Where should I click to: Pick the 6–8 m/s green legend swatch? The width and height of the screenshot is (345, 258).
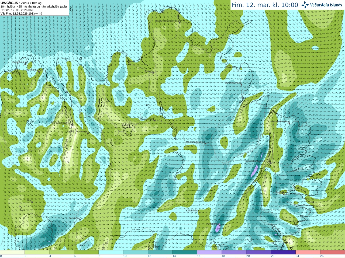pyautogui.click(x=86, y=252)
